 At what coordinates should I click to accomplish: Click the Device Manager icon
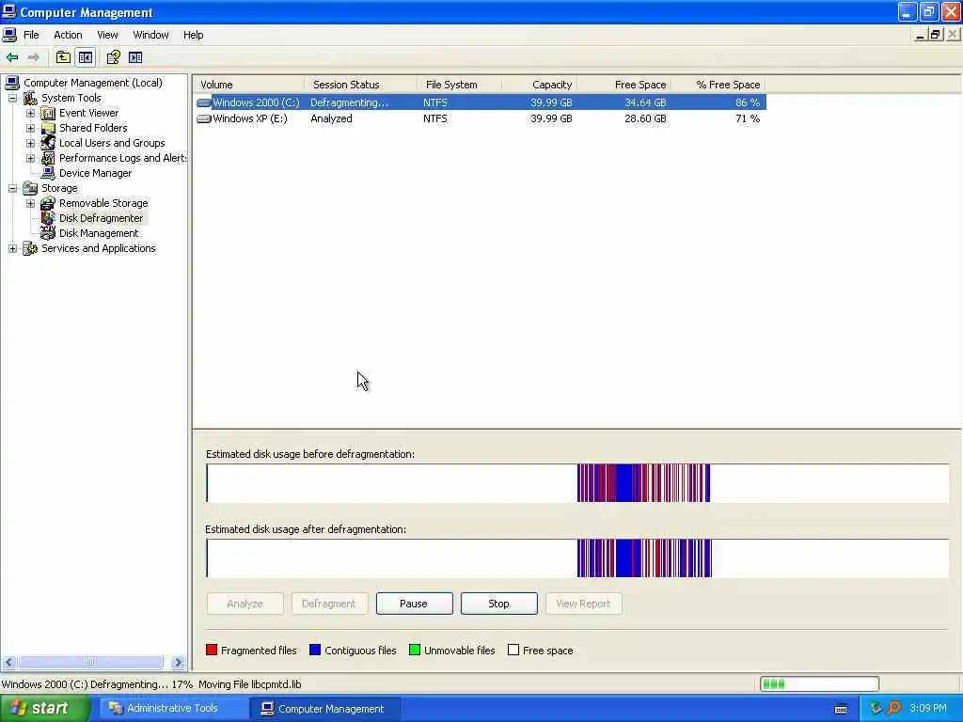click(48, 173)
